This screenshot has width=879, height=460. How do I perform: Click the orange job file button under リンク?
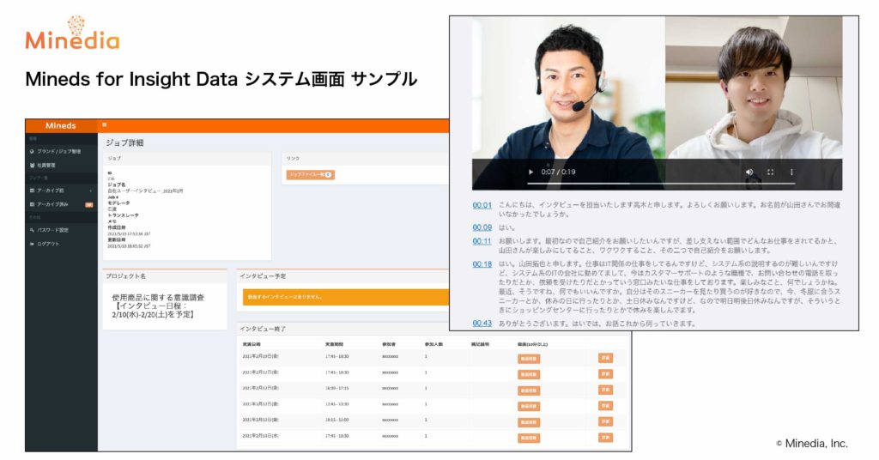[x=311, y=175]
